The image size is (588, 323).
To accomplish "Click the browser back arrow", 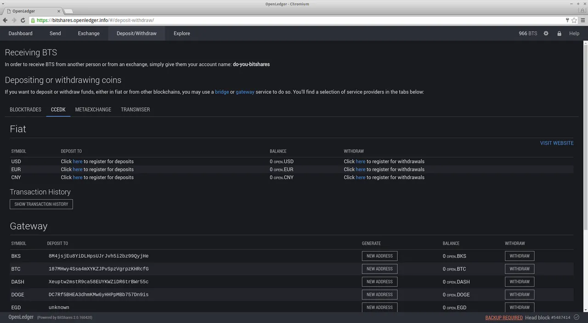I will click(x=5, y=20).
